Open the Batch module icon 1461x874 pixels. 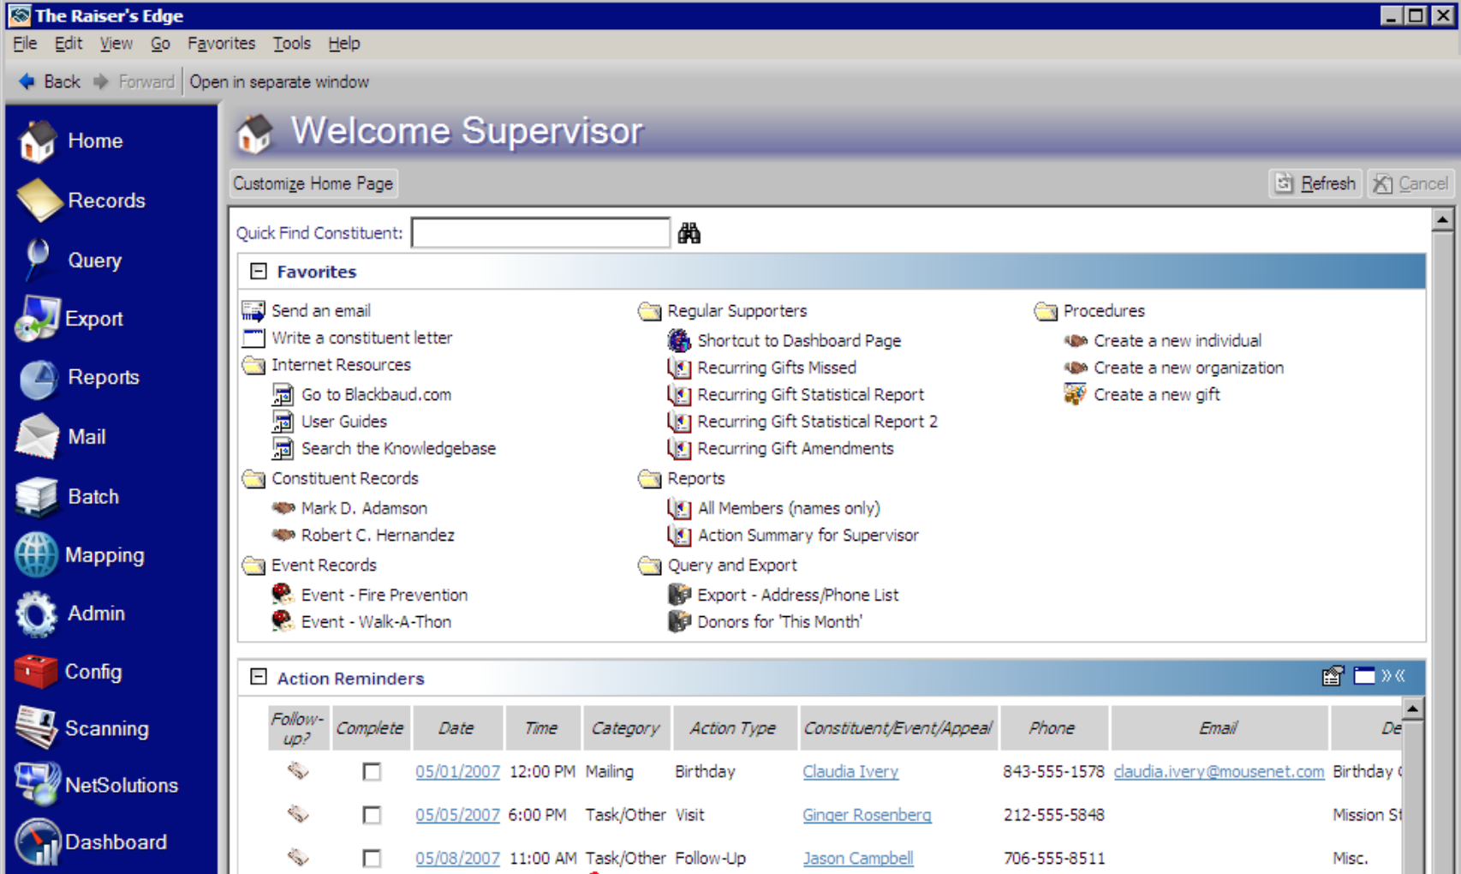click(x=36, y=497)
